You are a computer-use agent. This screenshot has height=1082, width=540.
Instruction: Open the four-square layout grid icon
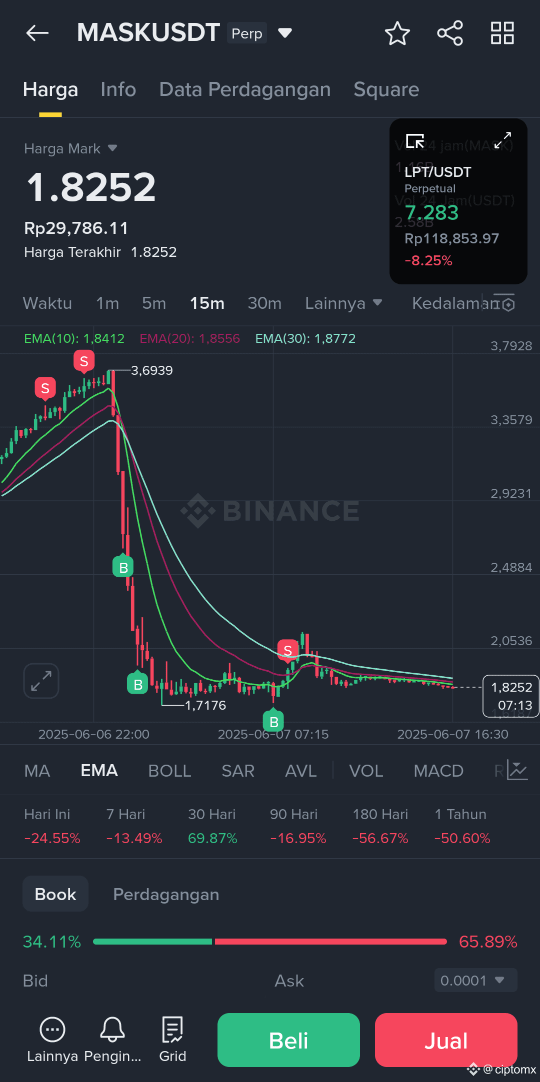pyautogui.click(x=502, y=33)
